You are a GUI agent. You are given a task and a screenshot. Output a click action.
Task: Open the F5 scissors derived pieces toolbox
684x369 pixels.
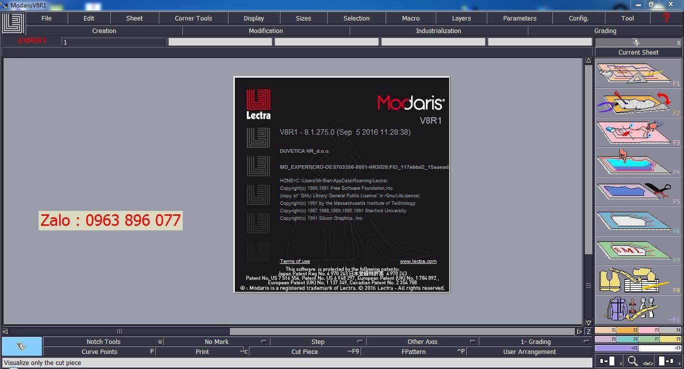click(638, 191)
